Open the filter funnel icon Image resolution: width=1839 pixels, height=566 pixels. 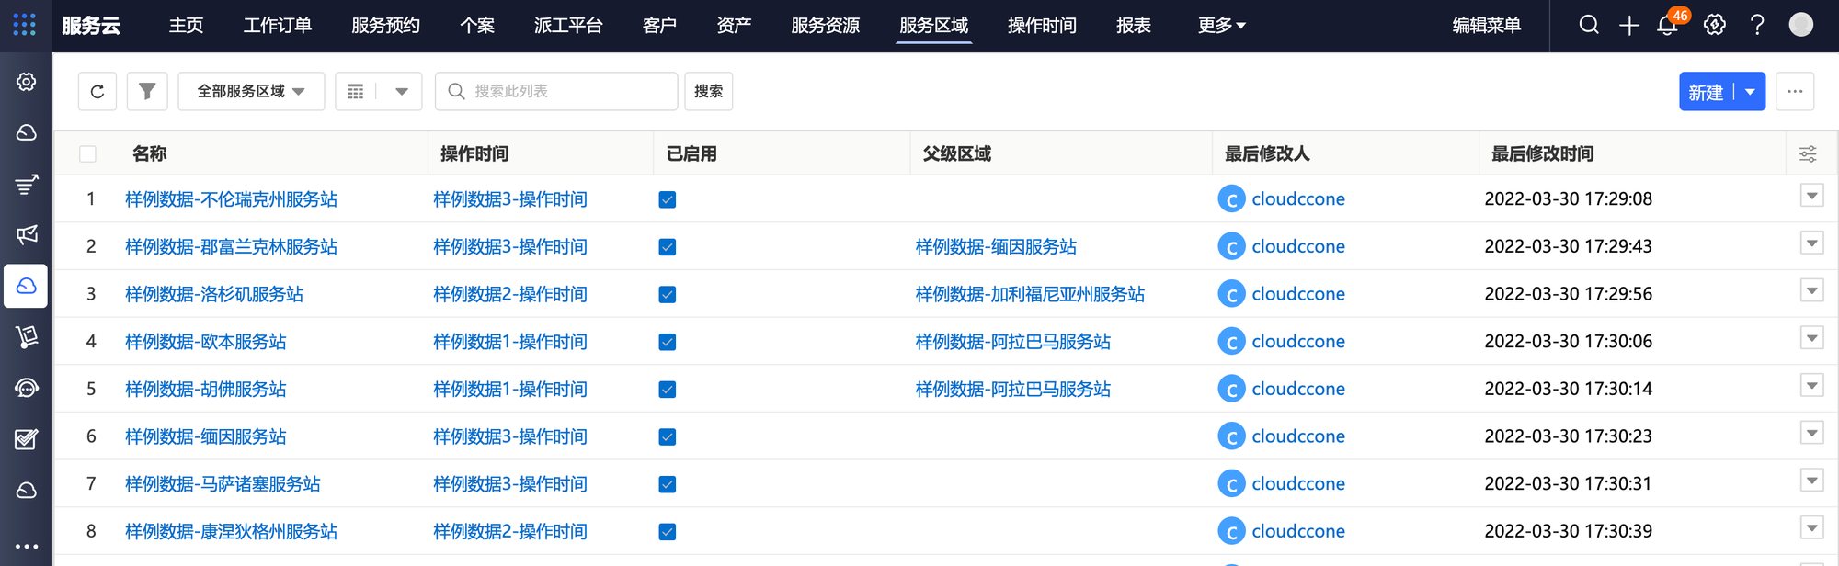147,91
